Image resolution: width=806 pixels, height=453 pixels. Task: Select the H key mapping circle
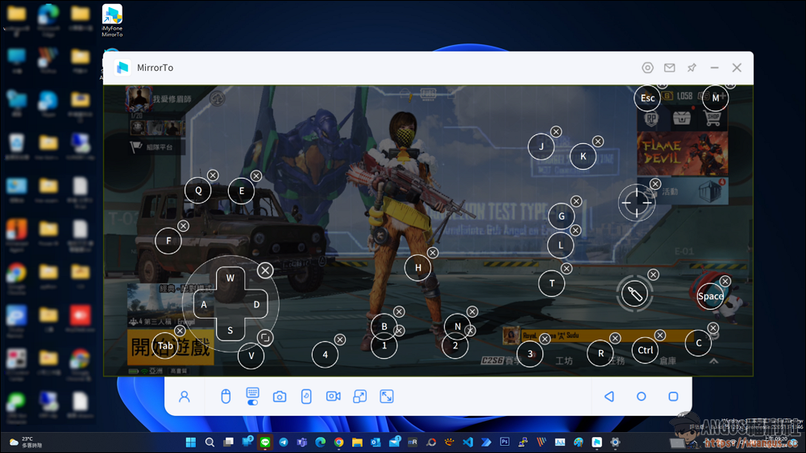point(418,267)
